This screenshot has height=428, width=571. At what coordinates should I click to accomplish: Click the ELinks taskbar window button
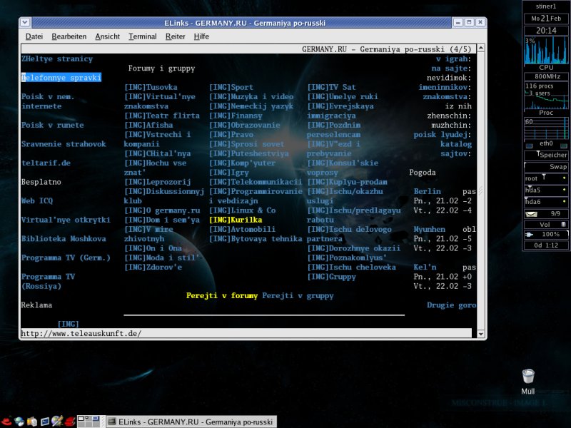(191, 422)
